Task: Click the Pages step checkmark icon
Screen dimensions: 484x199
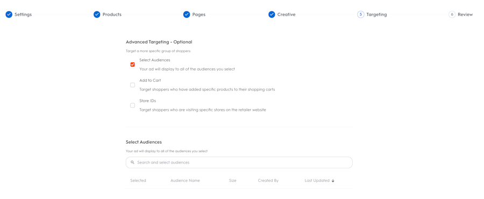Action: [187, 15]
